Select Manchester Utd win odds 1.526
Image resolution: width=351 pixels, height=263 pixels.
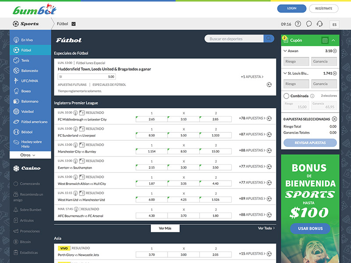pyautogui.click(x=215, y=200)
